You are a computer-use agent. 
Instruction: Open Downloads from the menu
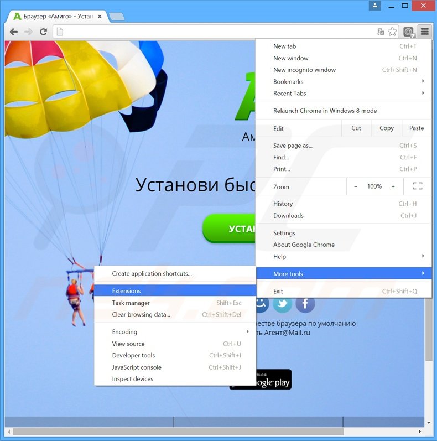(x=344, y=216)
